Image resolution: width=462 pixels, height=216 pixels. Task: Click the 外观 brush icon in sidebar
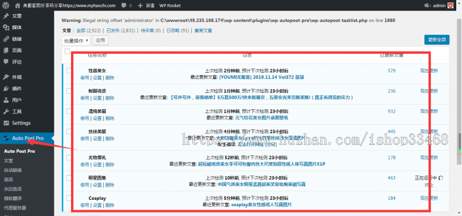point(6,77)
